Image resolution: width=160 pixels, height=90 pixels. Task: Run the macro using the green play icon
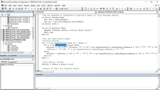coord(32,9)
